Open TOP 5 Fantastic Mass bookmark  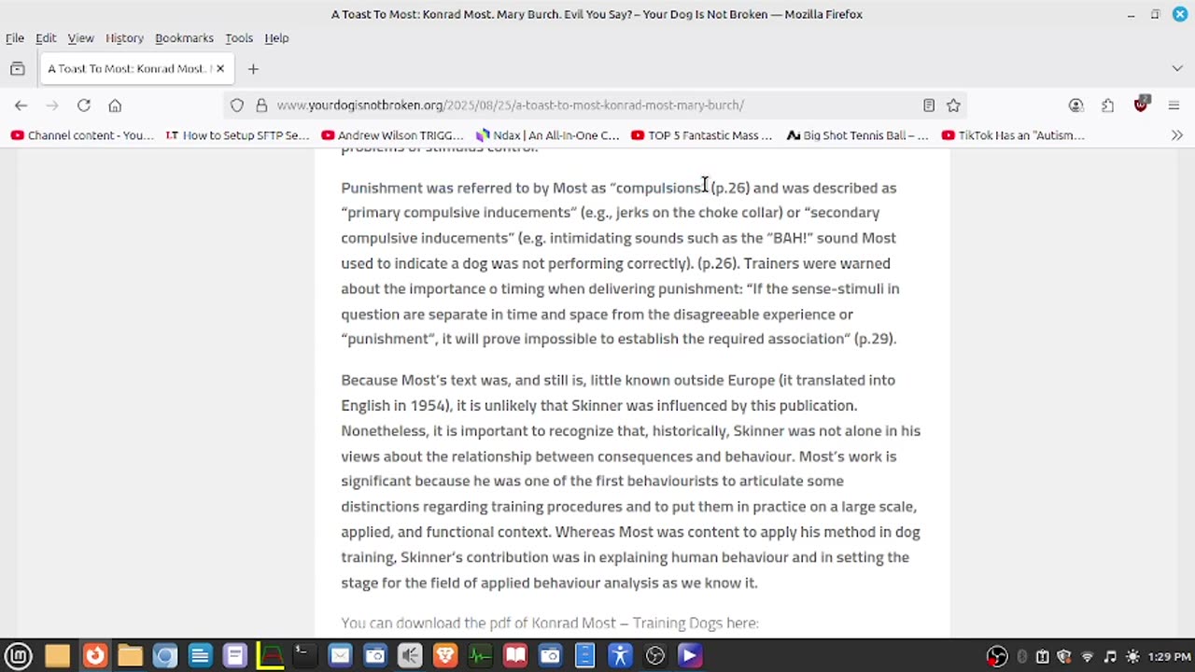coord(702,135)
